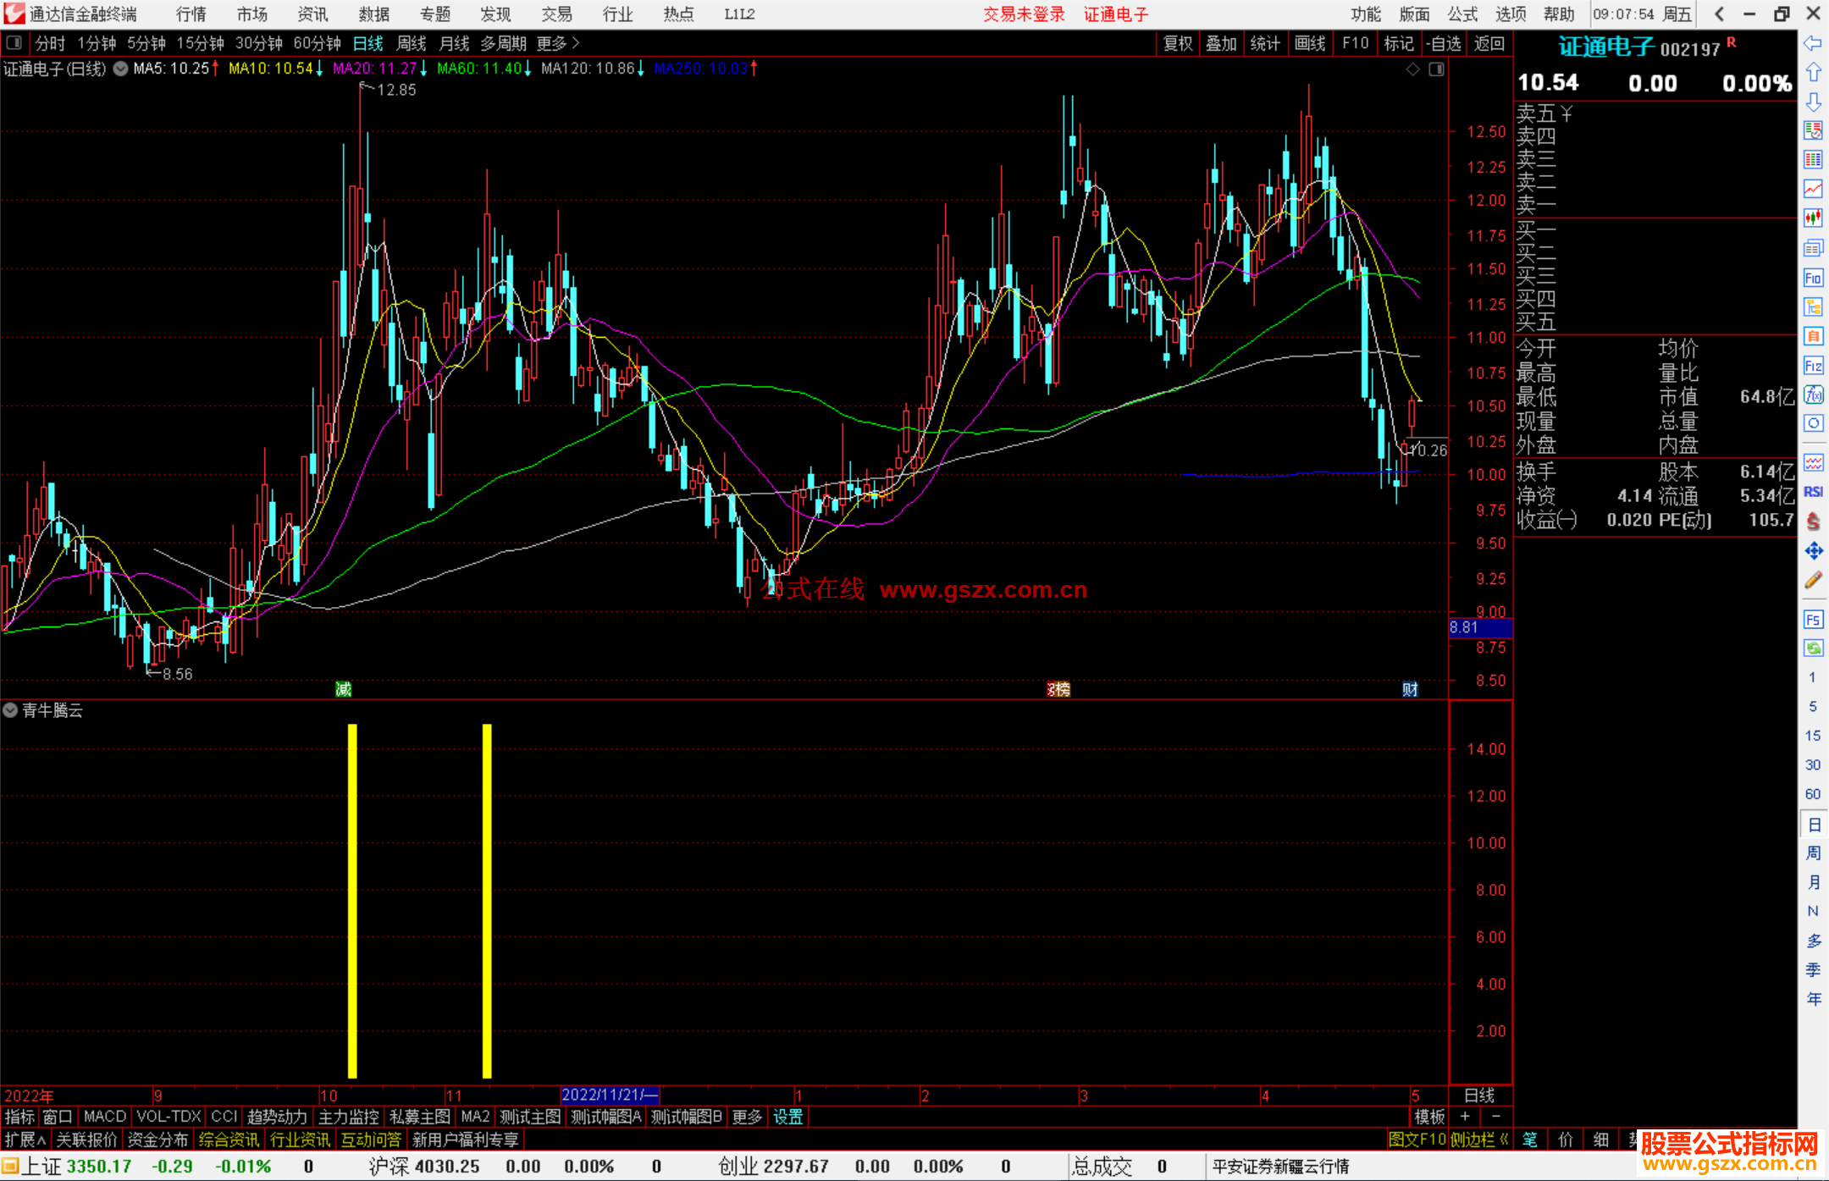Screen dimensions: 1829x1181
Task: Click the 2022/11/21 date marker on timeline
Action: 609,1095
